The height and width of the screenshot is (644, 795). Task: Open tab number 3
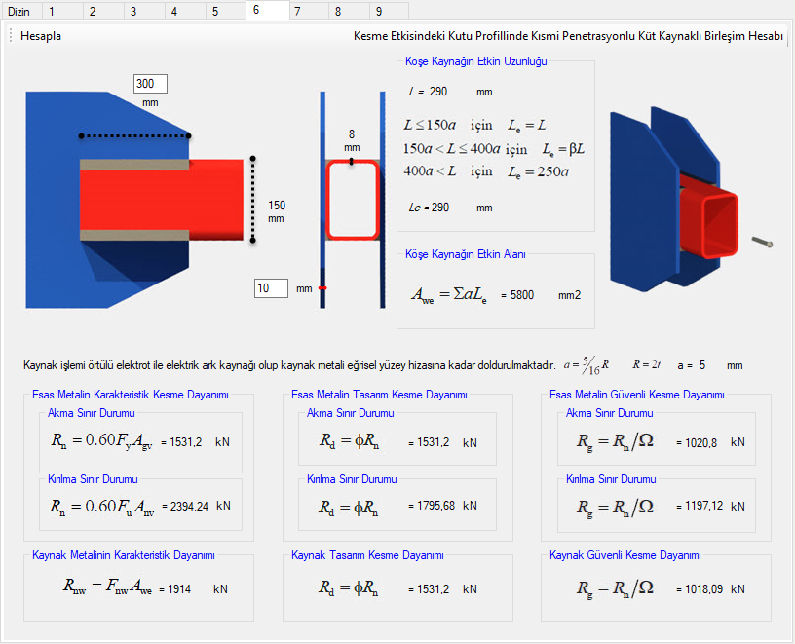point(144,11)
